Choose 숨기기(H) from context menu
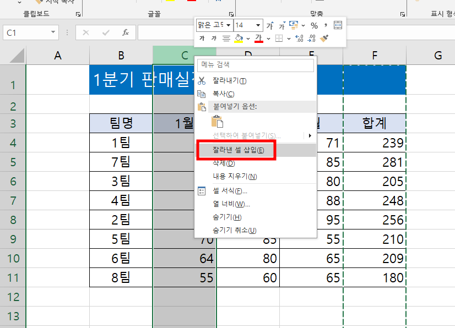 tap(256, 217)
